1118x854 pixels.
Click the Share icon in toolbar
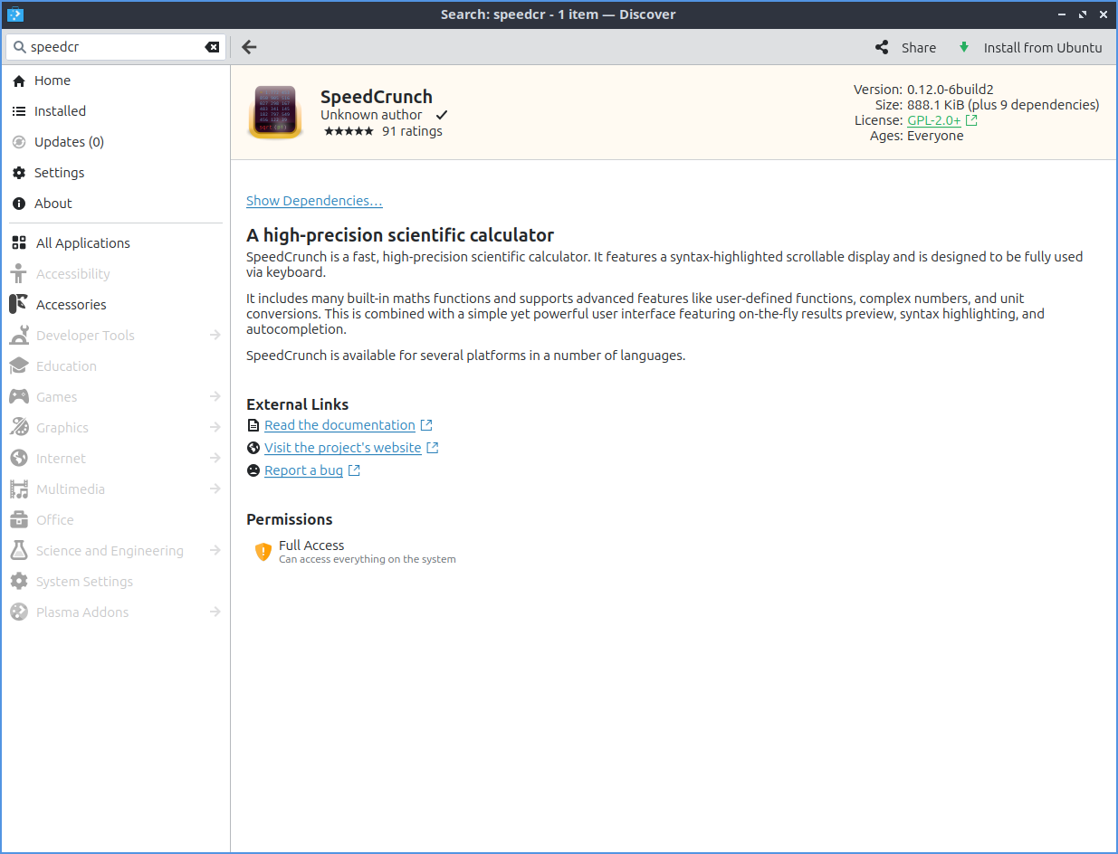click(882, 47)
